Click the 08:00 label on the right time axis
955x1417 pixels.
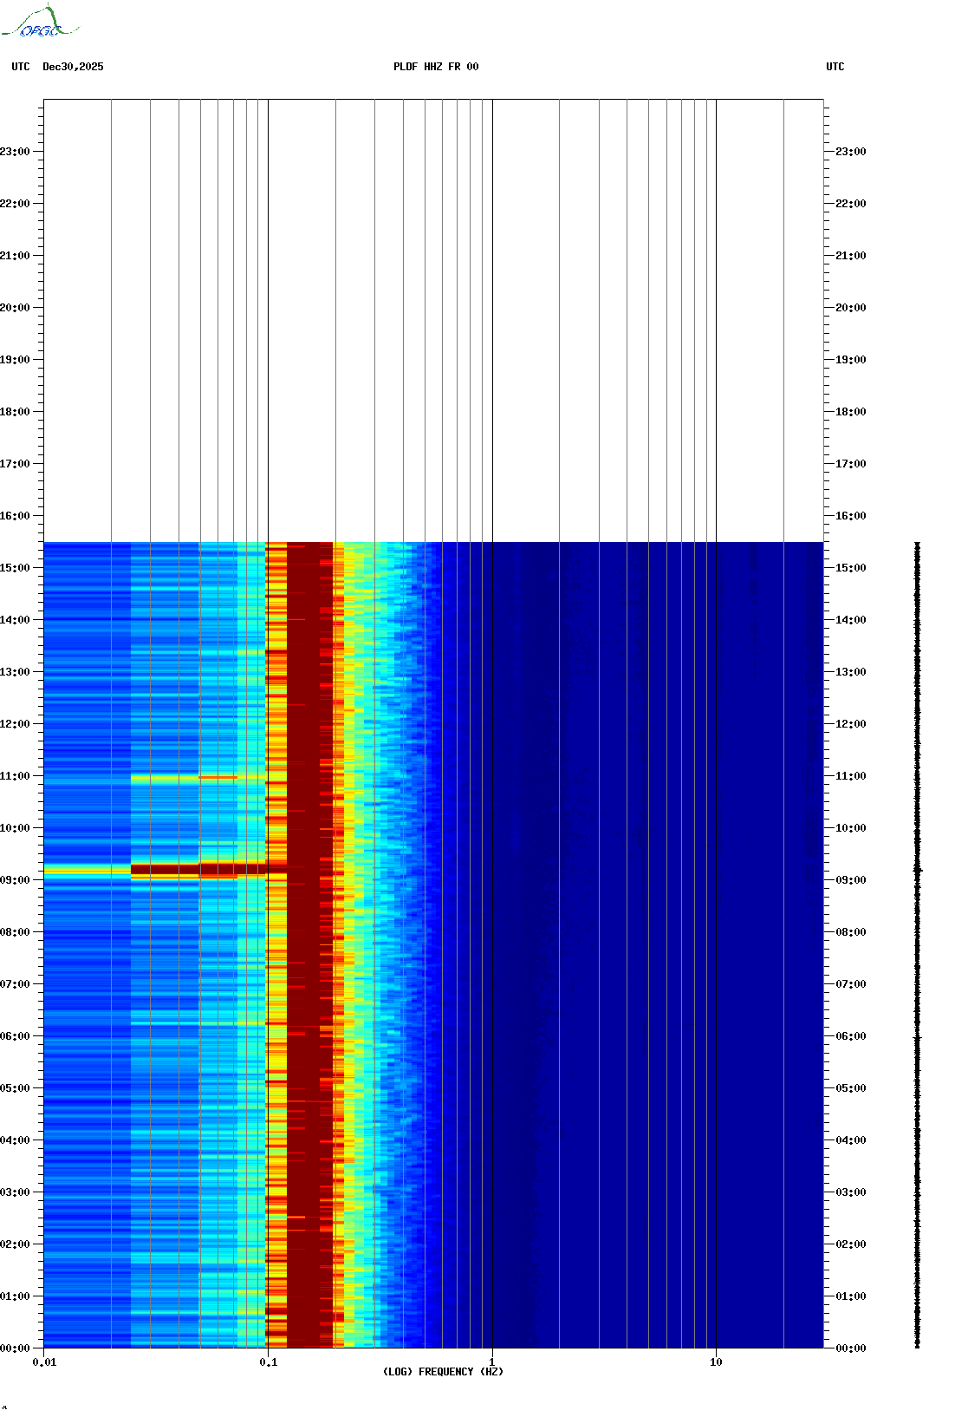click(851, 932)
